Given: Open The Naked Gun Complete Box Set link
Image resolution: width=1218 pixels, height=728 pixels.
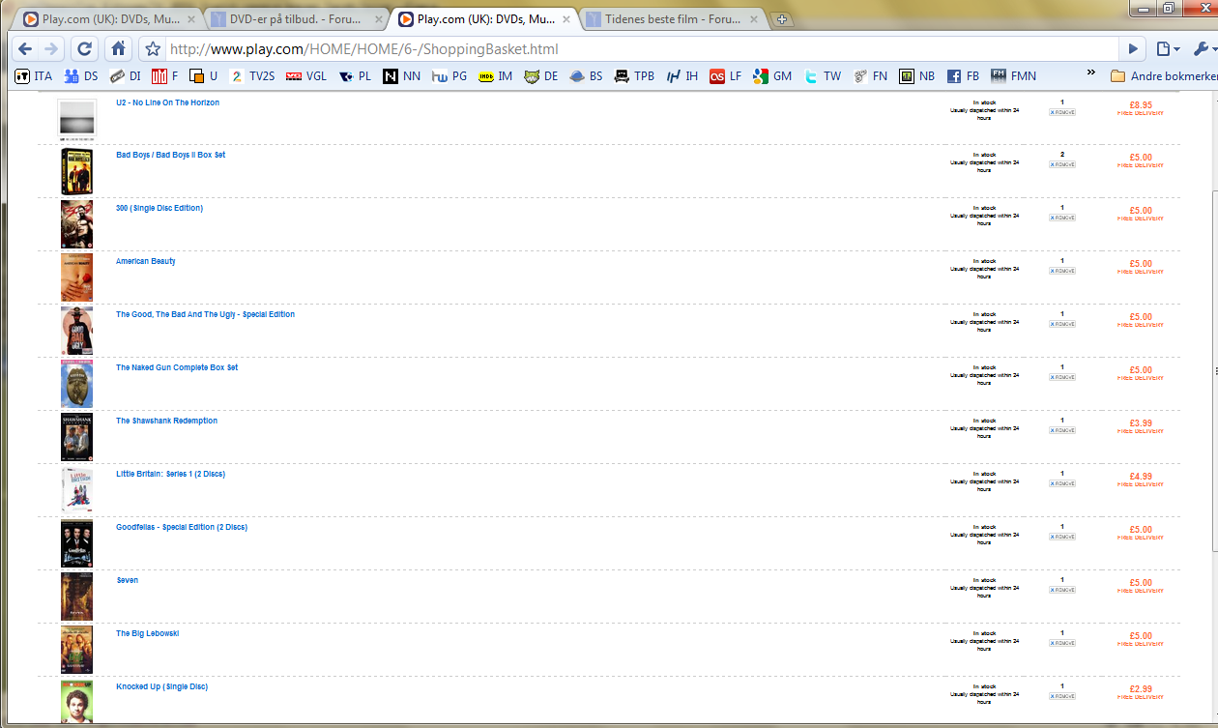Looking at the screenshot, I should [177, 367].
